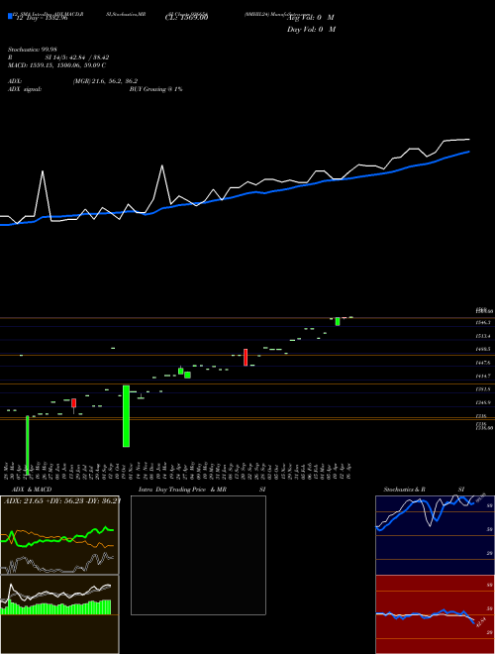Click the white second spike on the line chart
Image resolution: width=495 pixels, height=654 pixels.
coord(162,166)
